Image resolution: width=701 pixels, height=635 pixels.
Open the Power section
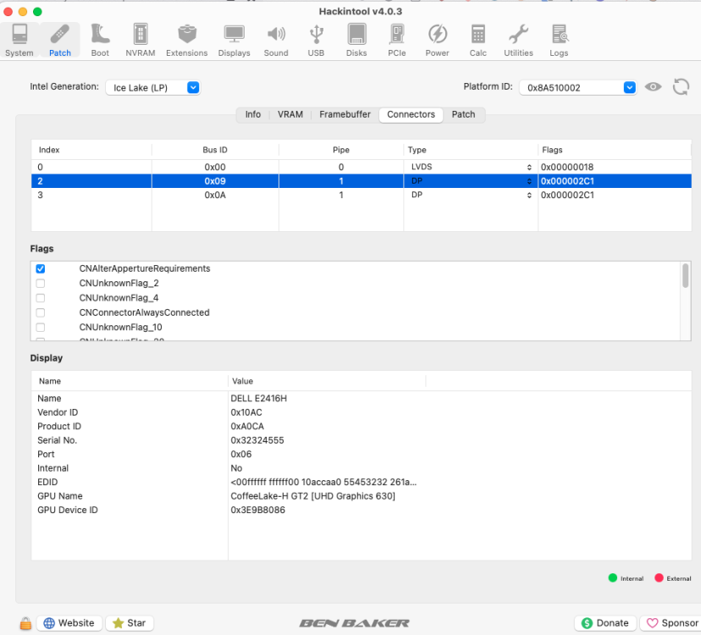coord(437,41)
